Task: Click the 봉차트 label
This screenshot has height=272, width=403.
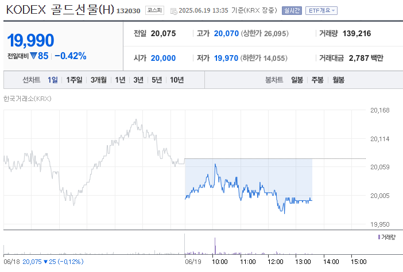Action: point(274,80)
